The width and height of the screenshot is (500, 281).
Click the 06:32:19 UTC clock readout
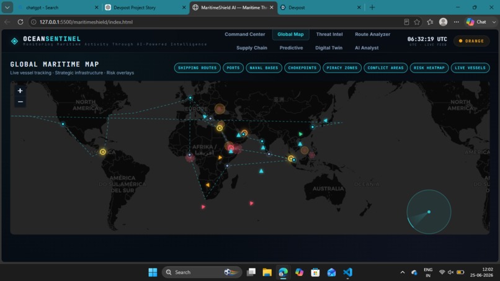pyautogui.click(x=427, y=39)
